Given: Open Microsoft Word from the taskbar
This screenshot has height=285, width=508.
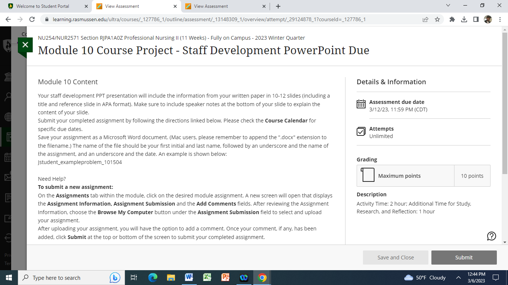Looking at the screenshot, I should point(189,278).
